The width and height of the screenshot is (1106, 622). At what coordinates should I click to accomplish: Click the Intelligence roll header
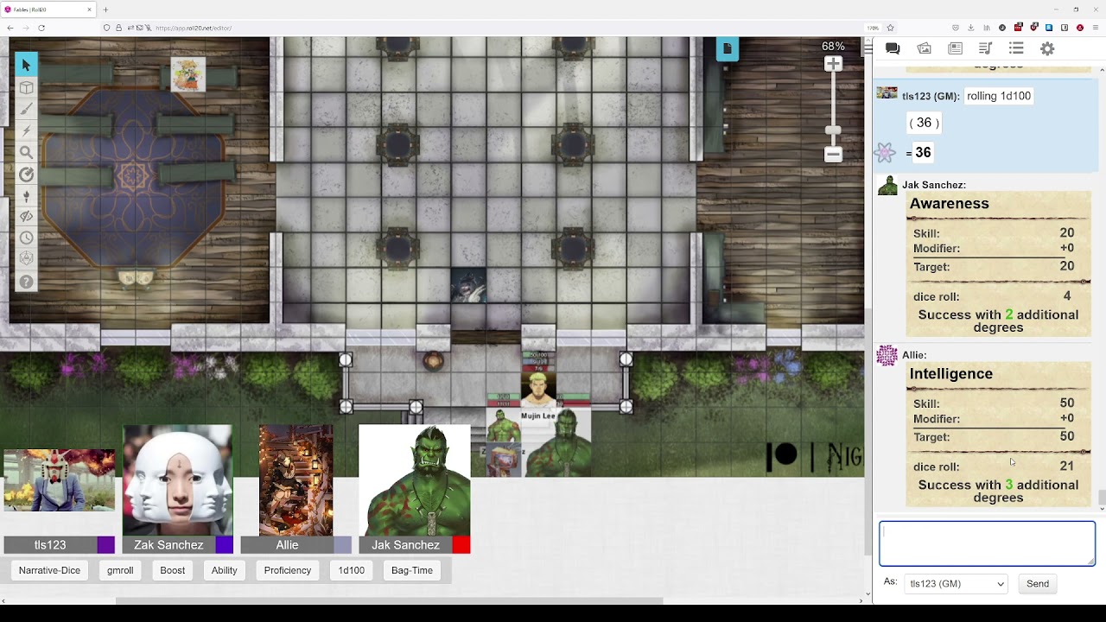pyautogui.click(x=951, y=374)
